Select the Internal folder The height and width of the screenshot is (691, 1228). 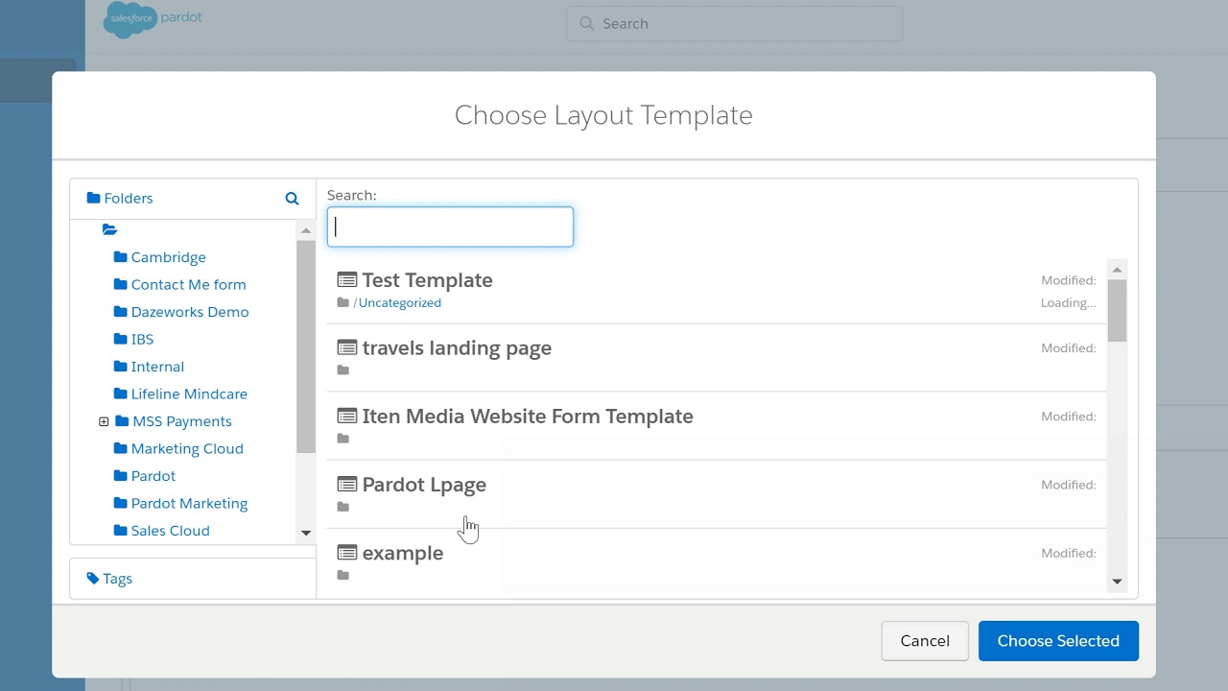click(x=157, y=367)
